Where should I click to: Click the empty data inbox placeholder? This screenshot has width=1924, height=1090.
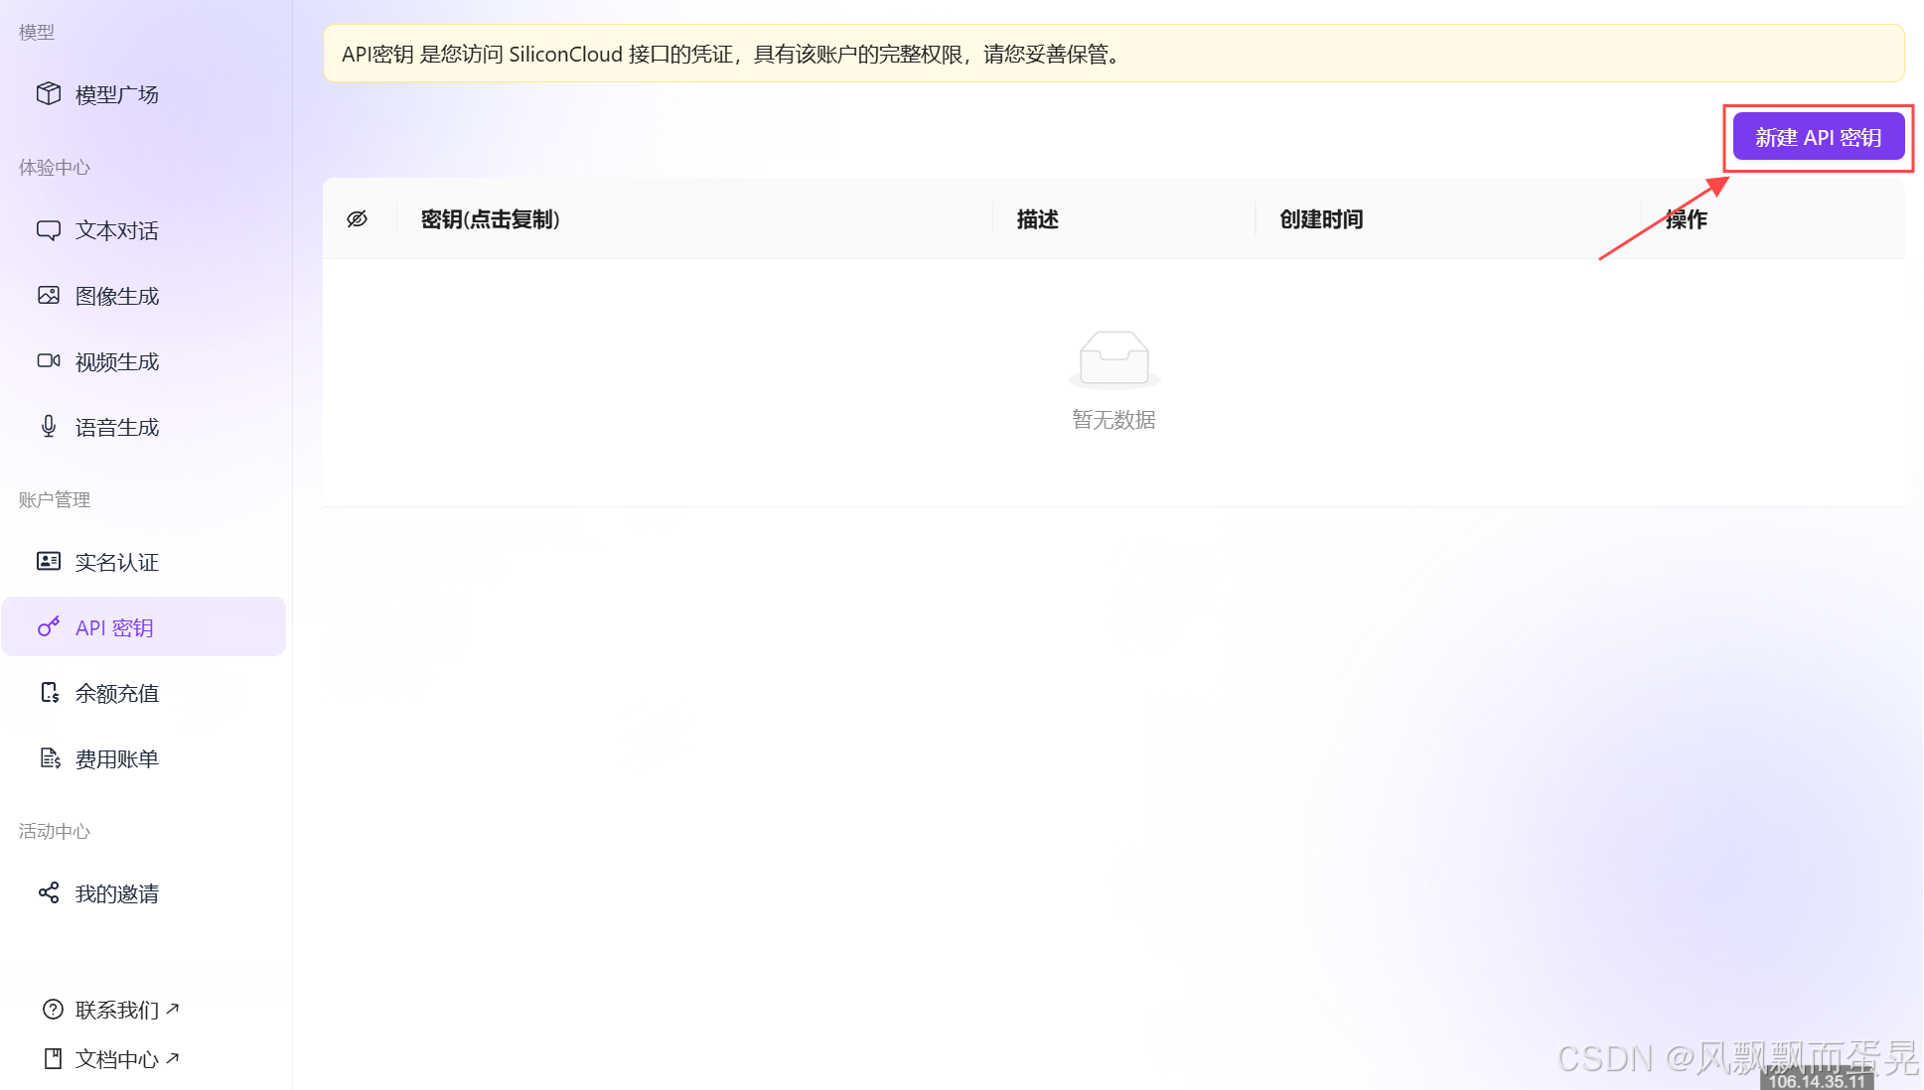pos(1113,359)
